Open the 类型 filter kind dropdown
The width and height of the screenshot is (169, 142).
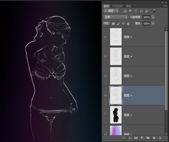pos(111,11)
